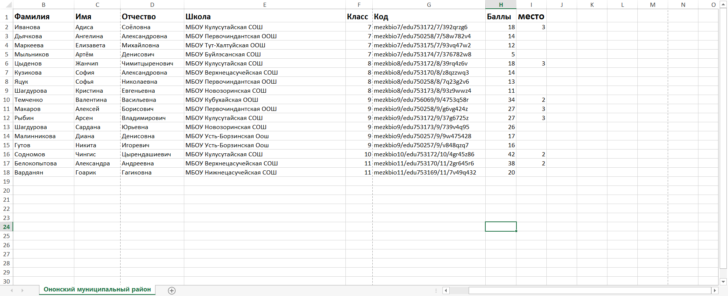Click vertical scrollbar down arrow

(x=723, y=282)
